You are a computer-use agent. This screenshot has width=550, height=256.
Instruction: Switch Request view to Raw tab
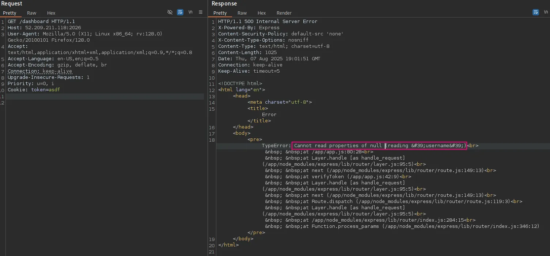[x=32, y=13]
